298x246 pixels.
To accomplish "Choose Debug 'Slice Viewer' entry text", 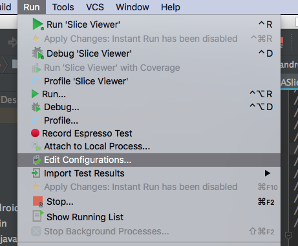I will coord(89,53).
